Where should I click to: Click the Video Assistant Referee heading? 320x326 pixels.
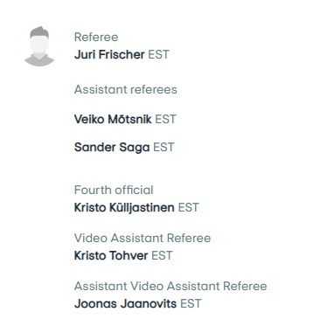(143, 238)
